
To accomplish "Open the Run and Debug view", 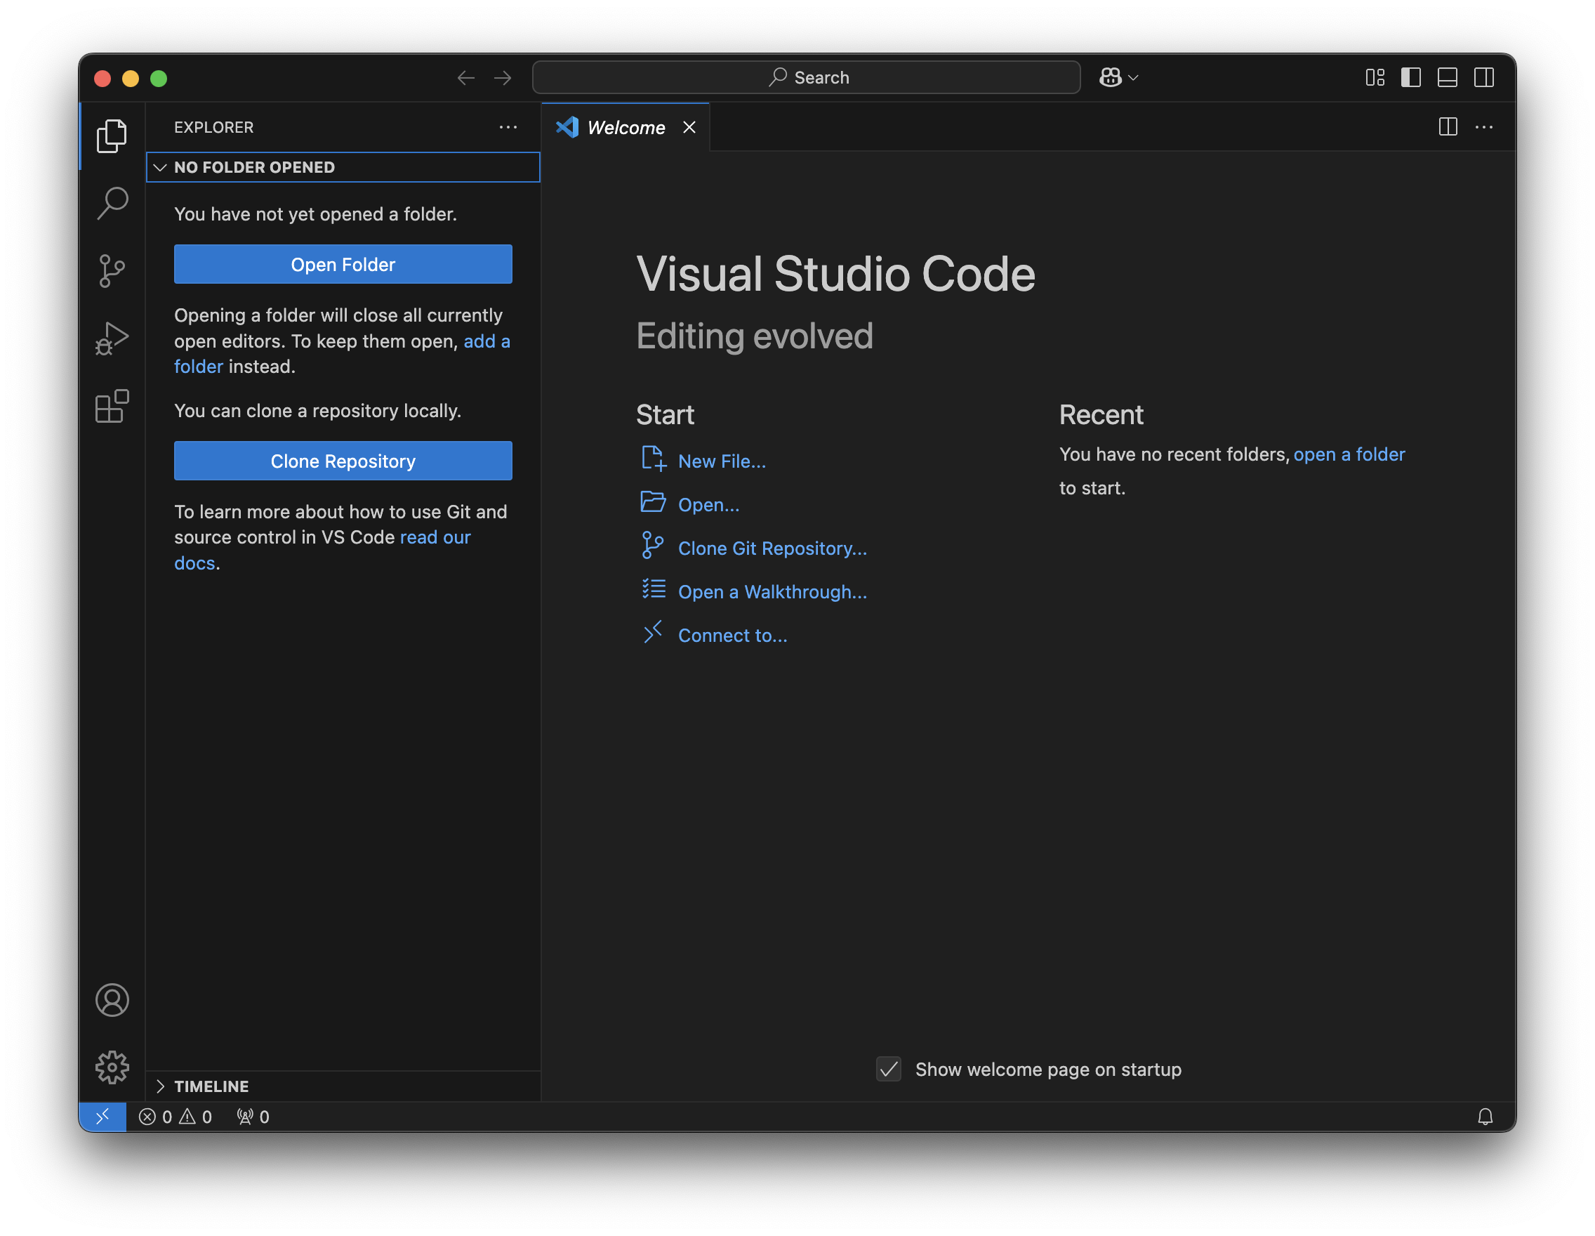I will [x=112, y=339].
